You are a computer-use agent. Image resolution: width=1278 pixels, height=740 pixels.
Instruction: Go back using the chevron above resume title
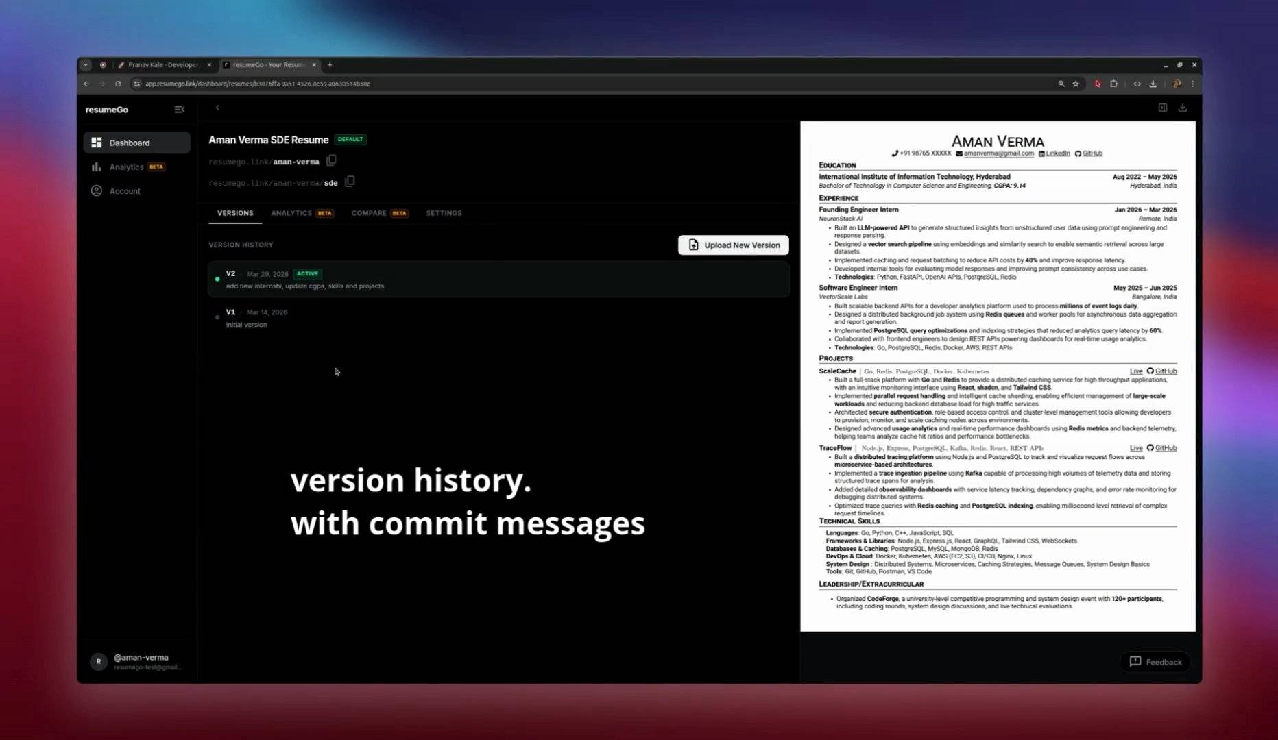[x=217, y=108]
